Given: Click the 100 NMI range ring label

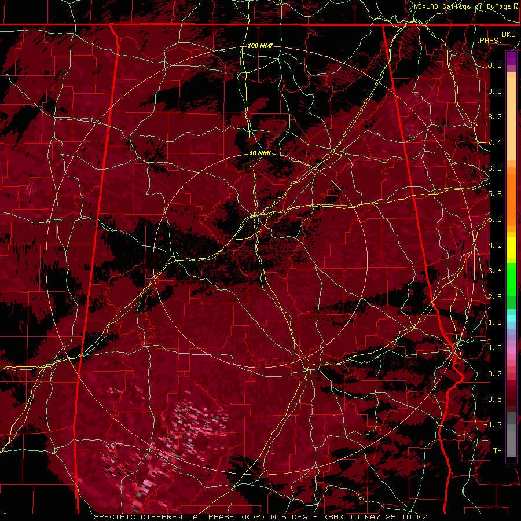Looking at the screenshot, I should click(x=260, y=46).
